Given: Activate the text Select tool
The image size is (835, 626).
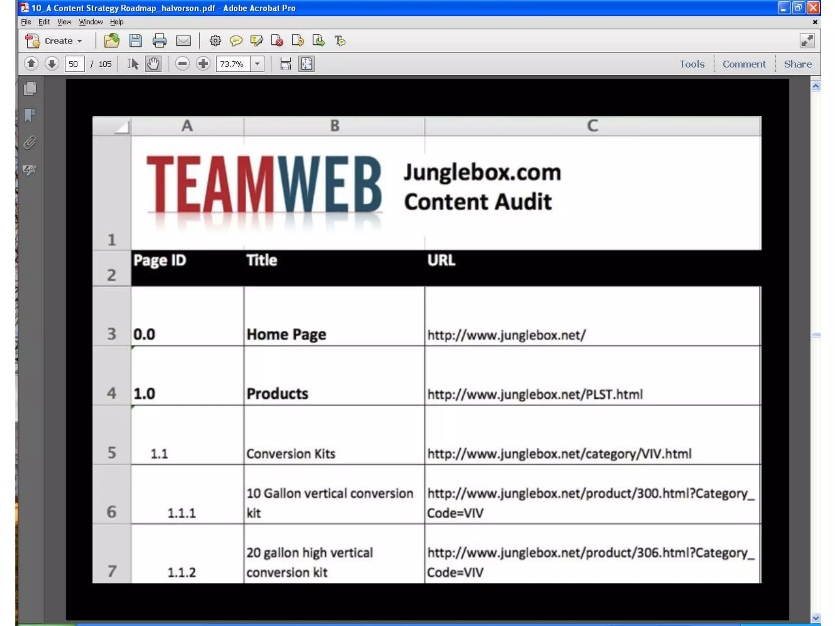Looking at the screenshot, I should click(x=133, y=64).
